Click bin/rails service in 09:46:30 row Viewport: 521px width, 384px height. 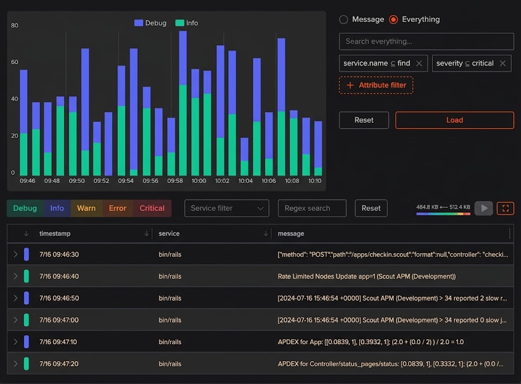(170, 254)
